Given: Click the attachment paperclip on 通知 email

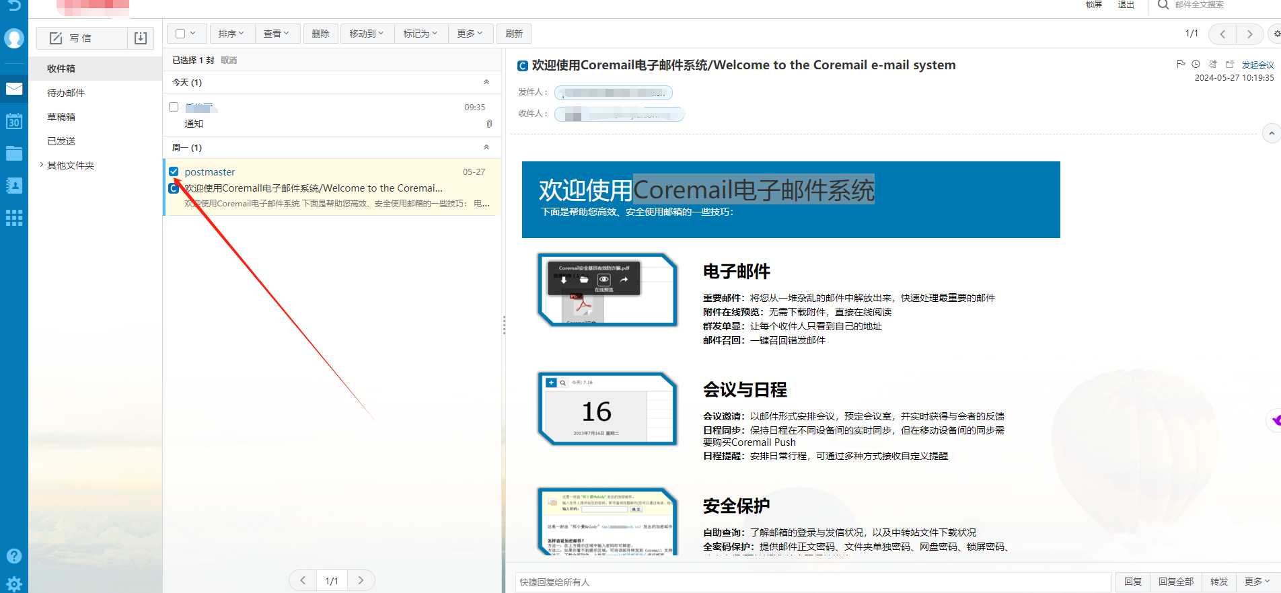Looking at the screenshot, I should point(489,124).
